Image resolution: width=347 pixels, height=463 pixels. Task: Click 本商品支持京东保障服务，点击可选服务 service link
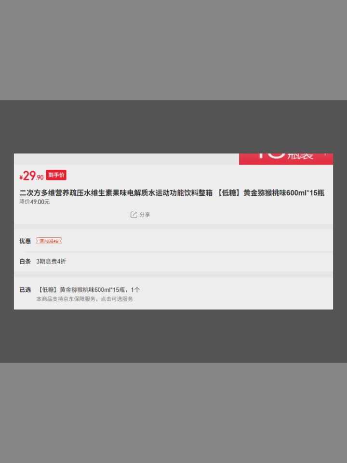coord(85,299)
